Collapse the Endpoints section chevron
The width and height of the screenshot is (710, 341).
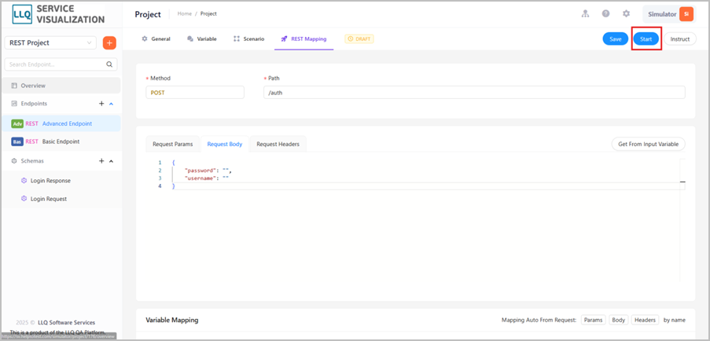(112, 104)
